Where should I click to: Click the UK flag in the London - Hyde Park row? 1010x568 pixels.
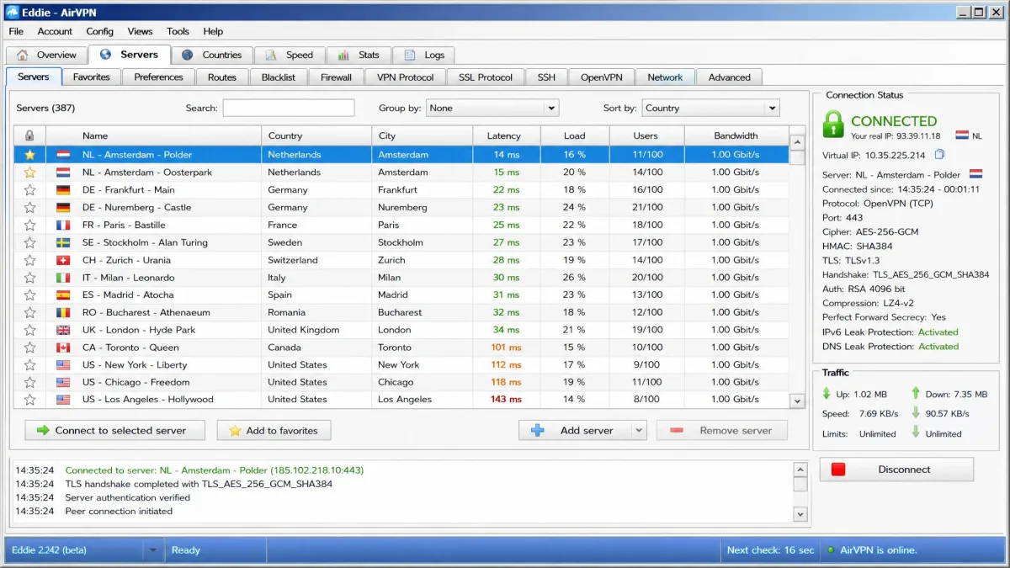coord(63,330)
